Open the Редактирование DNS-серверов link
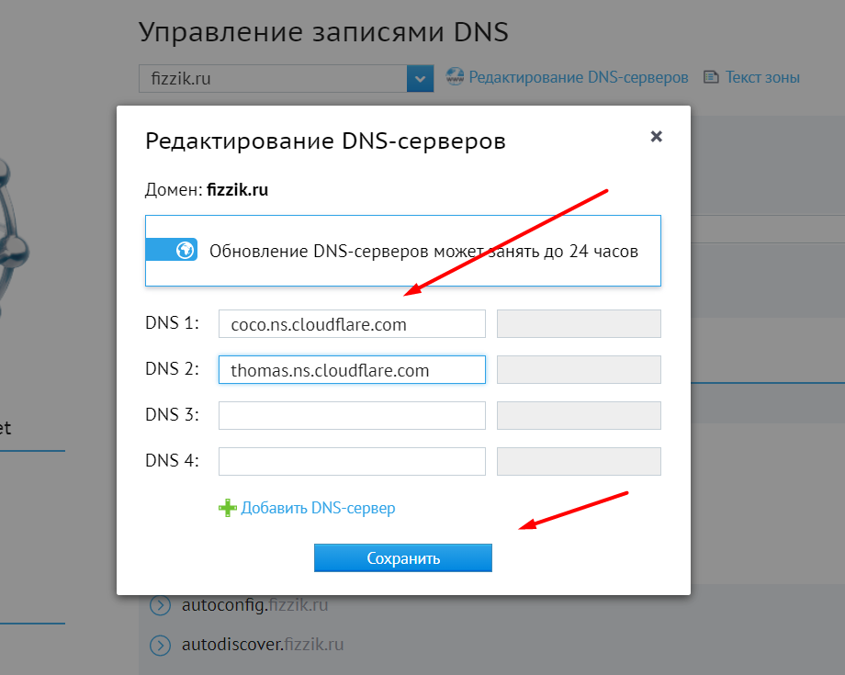Viewport: 845px width, 675px height. tap(579, 77)
